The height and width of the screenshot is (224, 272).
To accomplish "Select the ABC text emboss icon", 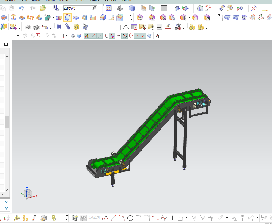I will click(13, 27).
